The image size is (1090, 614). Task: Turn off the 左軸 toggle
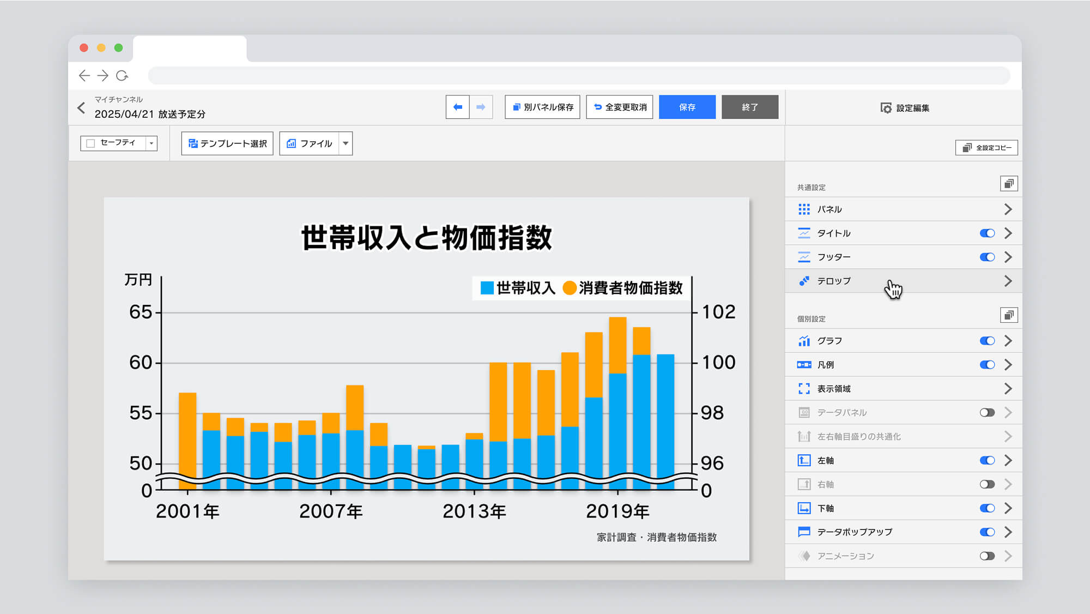click(987, 460)
